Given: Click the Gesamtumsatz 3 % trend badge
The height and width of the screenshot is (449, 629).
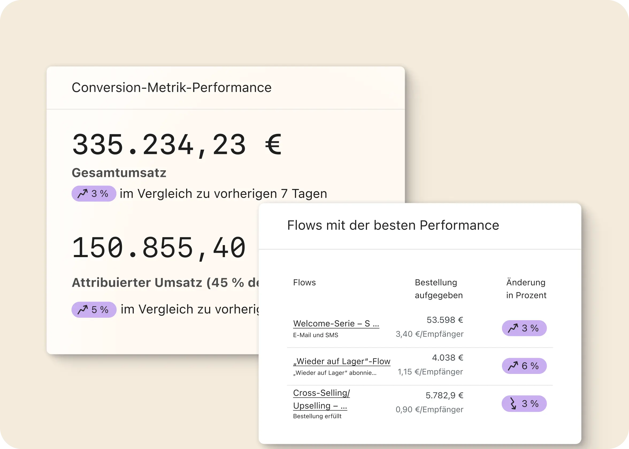Looking at the screenshot, I should 94,193.
